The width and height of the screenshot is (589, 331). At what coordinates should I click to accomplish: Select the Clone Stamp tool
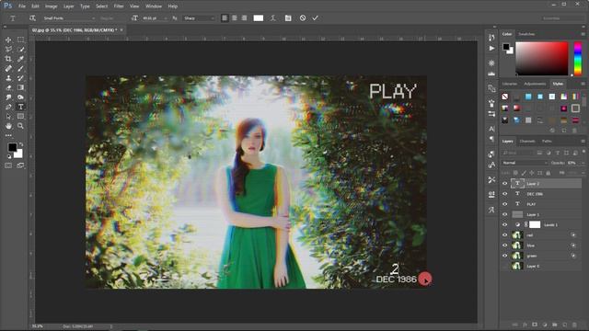pos(8,78)
